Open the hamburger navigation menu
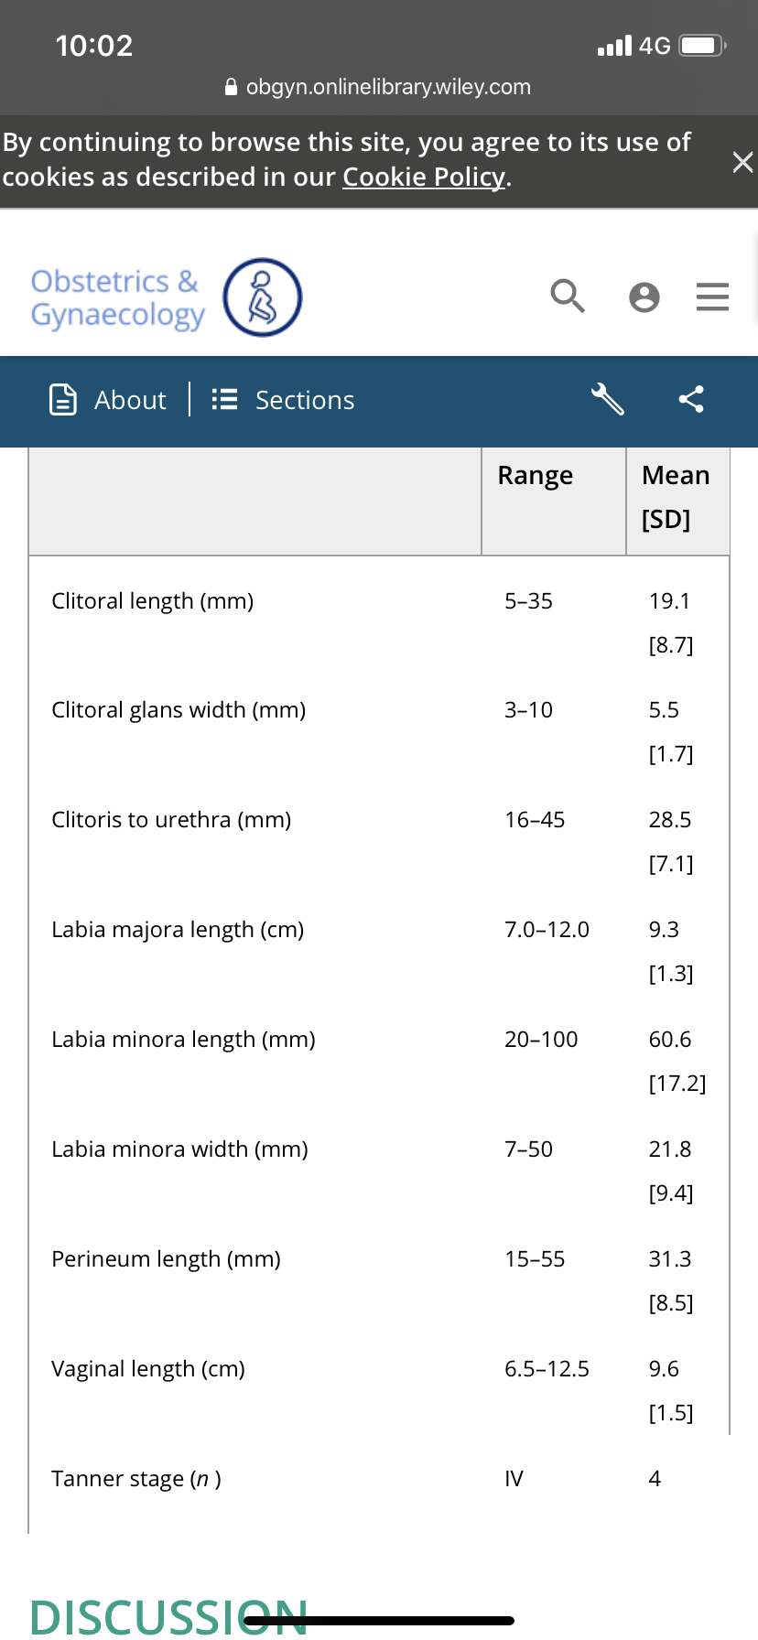This screenshot has height=1640, width=758. pos(712,297)
